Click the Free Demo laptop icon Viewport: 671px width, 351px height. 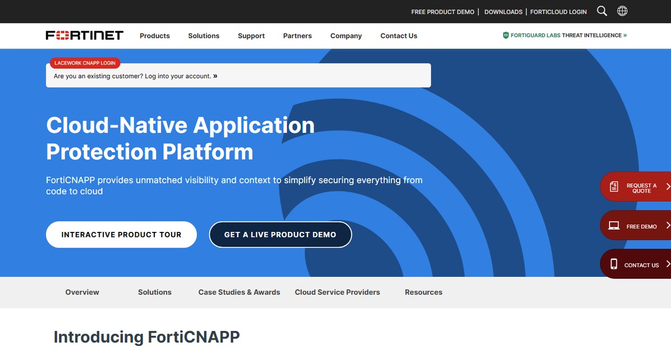(614, 226)
